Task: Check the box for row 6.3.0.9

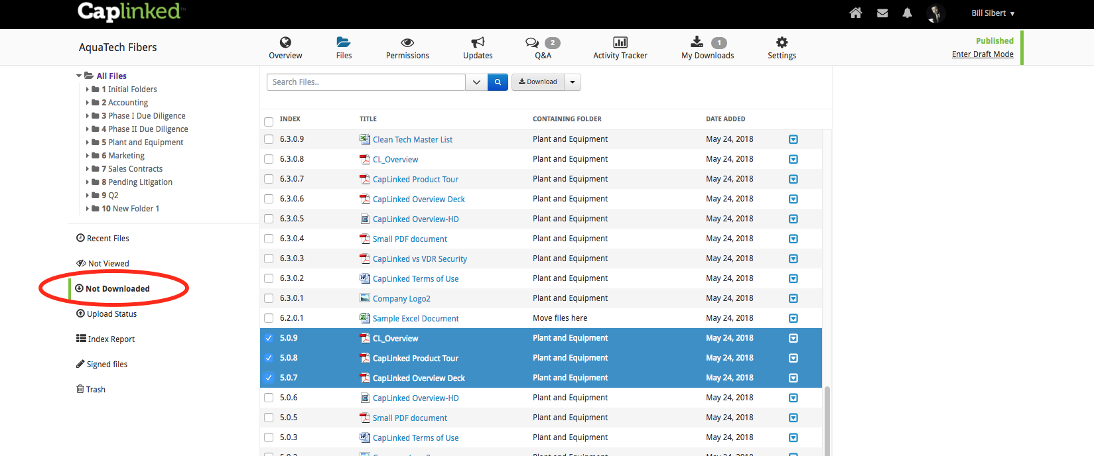Action: point(269,139)
